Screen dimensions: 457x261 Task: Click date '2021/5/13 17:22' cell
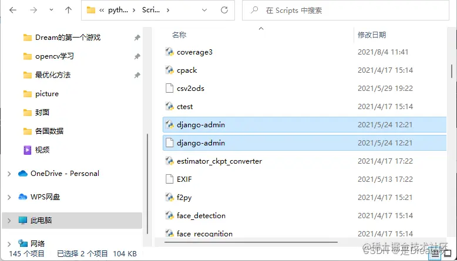coord(385,179)
